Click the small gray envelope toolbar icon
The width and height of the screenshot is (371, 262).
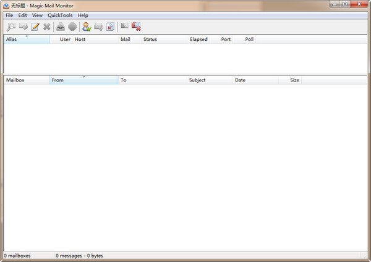(x=124, y=25)
